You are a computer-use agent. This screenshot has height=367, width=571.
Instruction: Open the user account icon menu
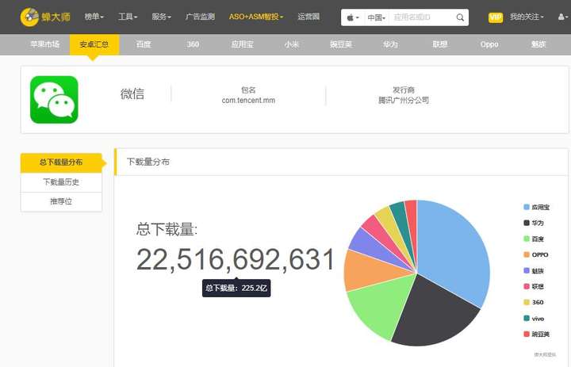562,17
